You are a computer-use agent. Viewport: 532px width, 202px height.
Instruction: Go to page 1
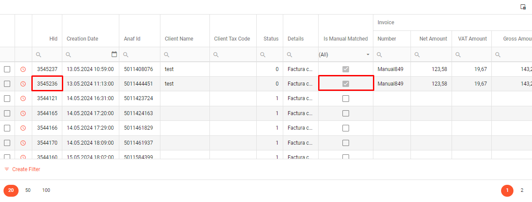point(507,191)
